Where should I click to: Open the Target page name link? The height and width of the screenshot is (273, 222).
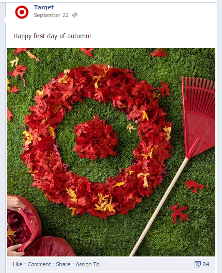(44, 7)
